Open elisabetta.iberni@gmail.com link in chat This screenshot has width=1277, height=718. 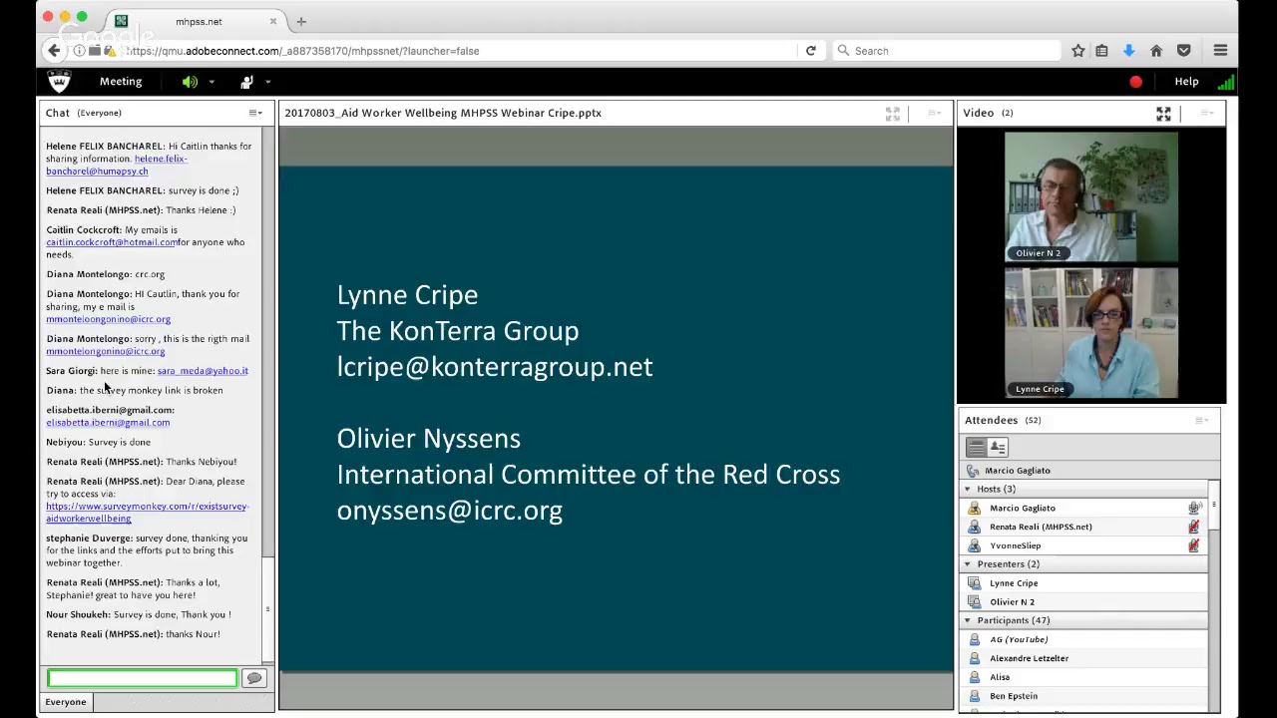coord(108,423)
